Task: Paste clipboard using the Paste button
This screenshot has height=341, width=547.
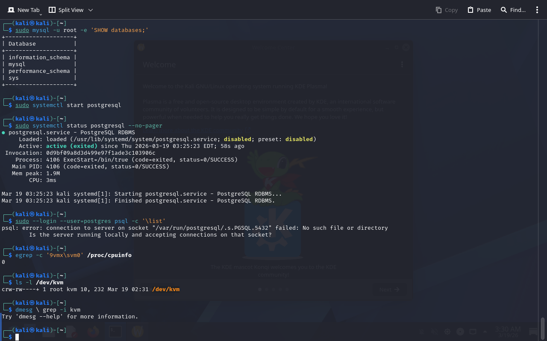Action: [479, 10]
